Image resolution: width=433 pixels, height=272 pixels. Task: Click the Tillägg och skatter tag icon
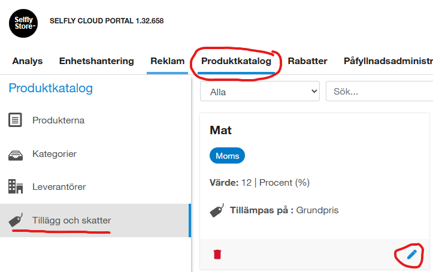pos(16,220)
